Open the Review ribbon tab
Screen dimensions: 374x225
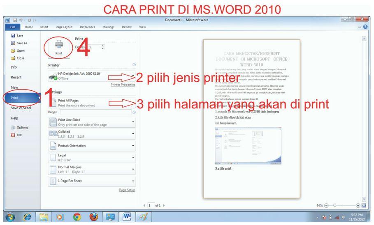127,27
